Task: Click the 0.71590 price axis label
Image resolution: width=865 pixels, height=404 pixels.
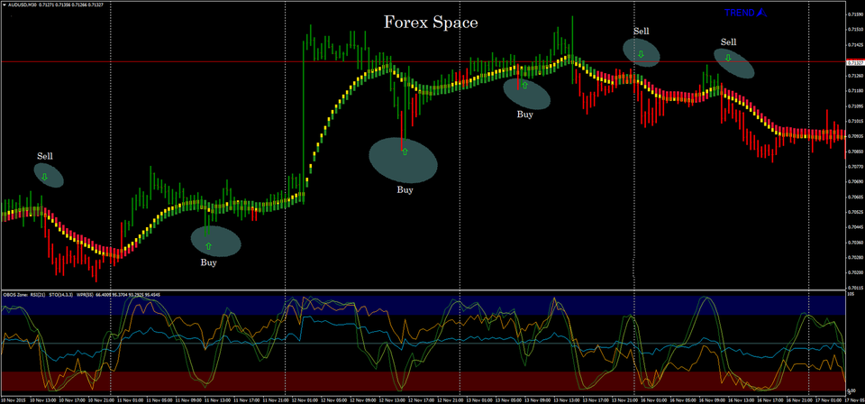Action: (854, 15)
